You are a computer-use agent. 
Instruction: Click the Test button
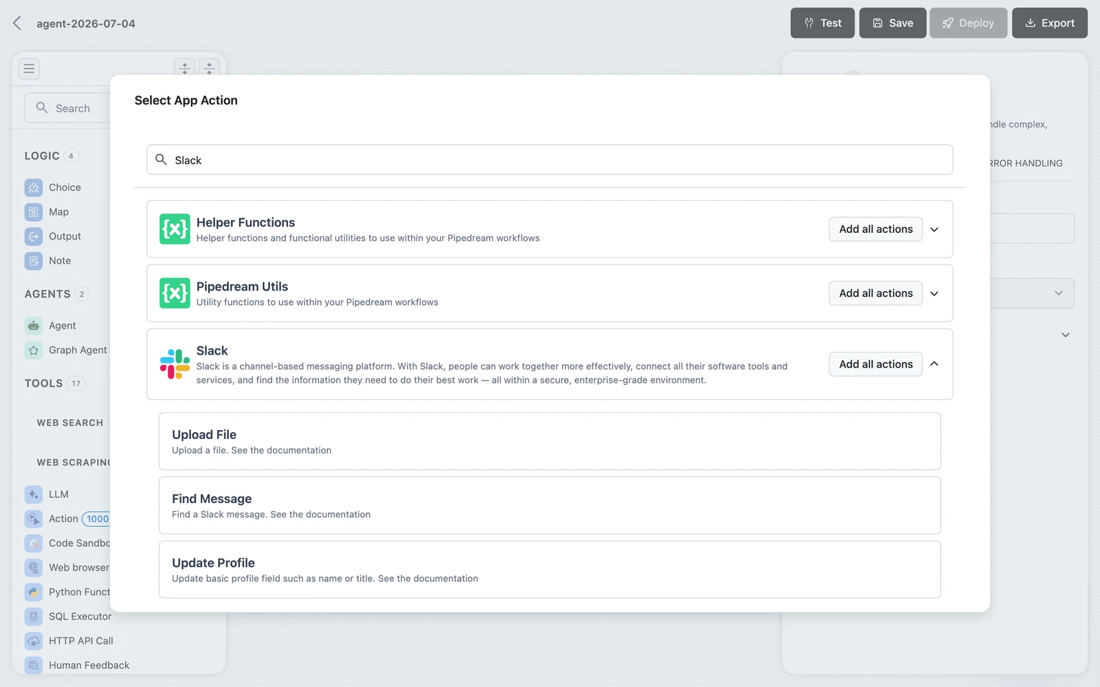(822, 23)
